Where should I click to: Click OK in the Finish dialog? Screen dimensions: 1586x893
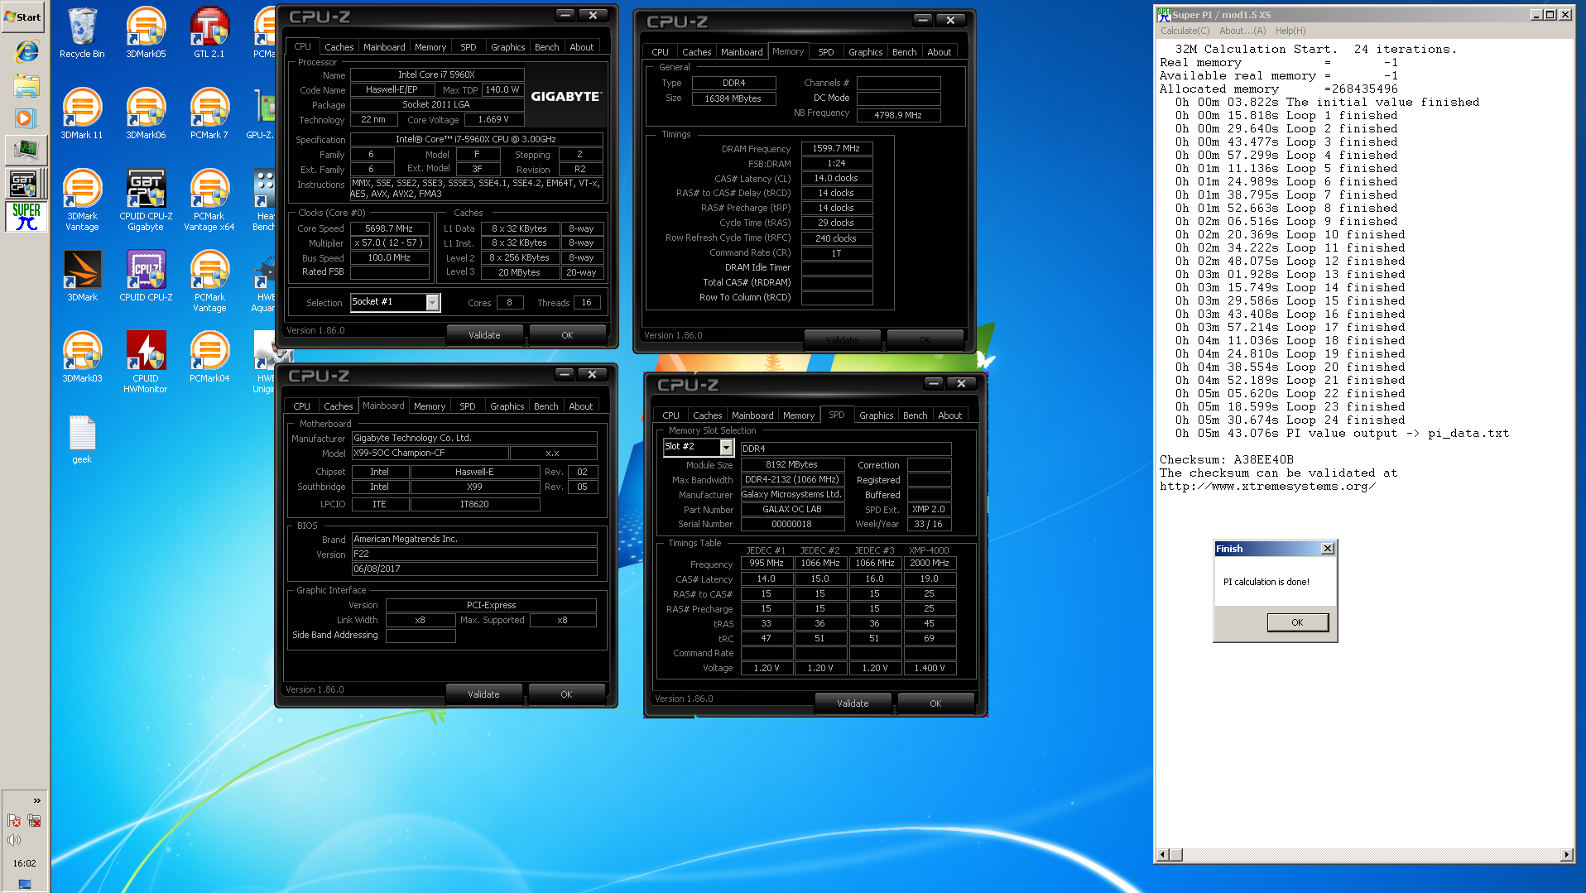tap(1297, 622)
